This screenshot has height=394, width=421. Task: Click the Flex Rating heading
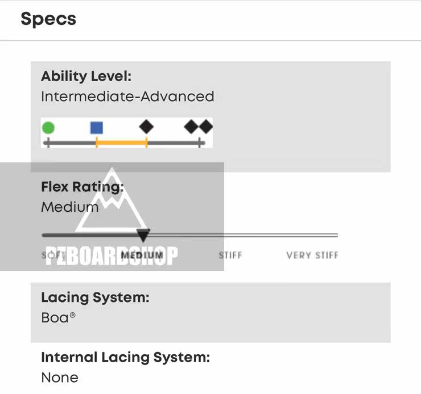[x=82, y=186]
